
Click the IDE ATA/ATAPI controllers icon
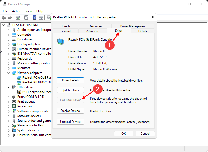click(14, 54)
